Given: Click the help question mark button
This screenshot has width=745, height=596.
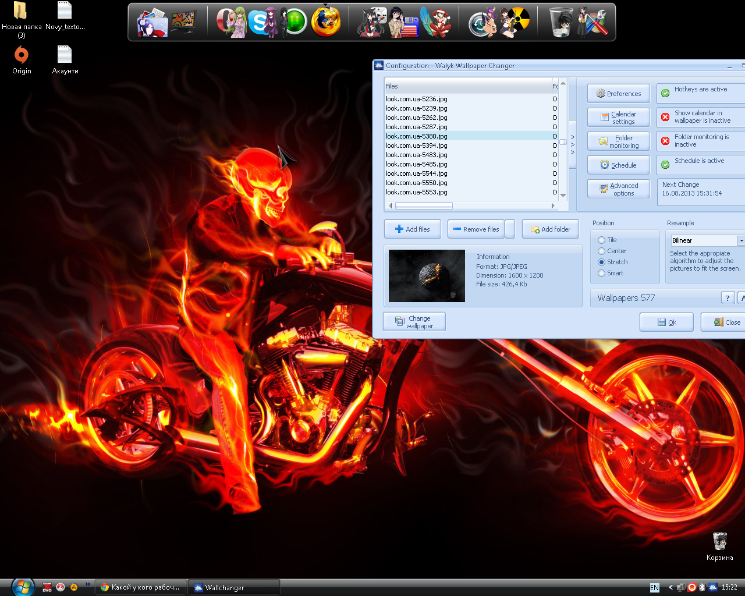Looking at the screenshot, I should (x=728, y=298).
